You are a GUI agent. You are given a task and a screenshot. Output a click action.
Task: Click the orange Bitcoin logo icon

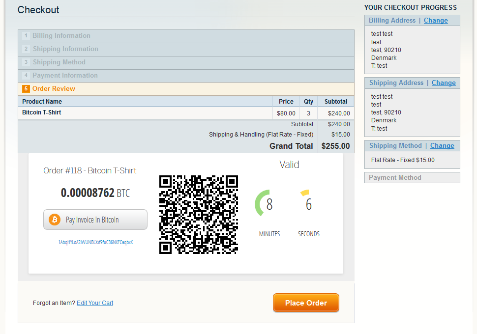(x=54, y=220)
